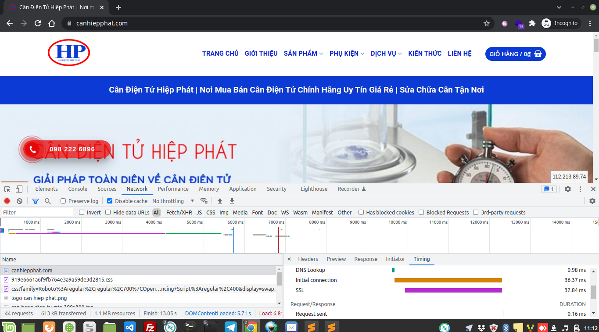Open GIỚI THIỆU page link

pyautogui.click(x=261, y=54)
